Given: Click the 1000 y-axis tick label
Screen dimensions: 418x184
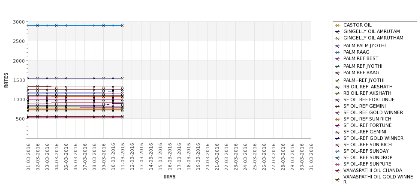Looking at the screenshot, I should tap(19, 100).
